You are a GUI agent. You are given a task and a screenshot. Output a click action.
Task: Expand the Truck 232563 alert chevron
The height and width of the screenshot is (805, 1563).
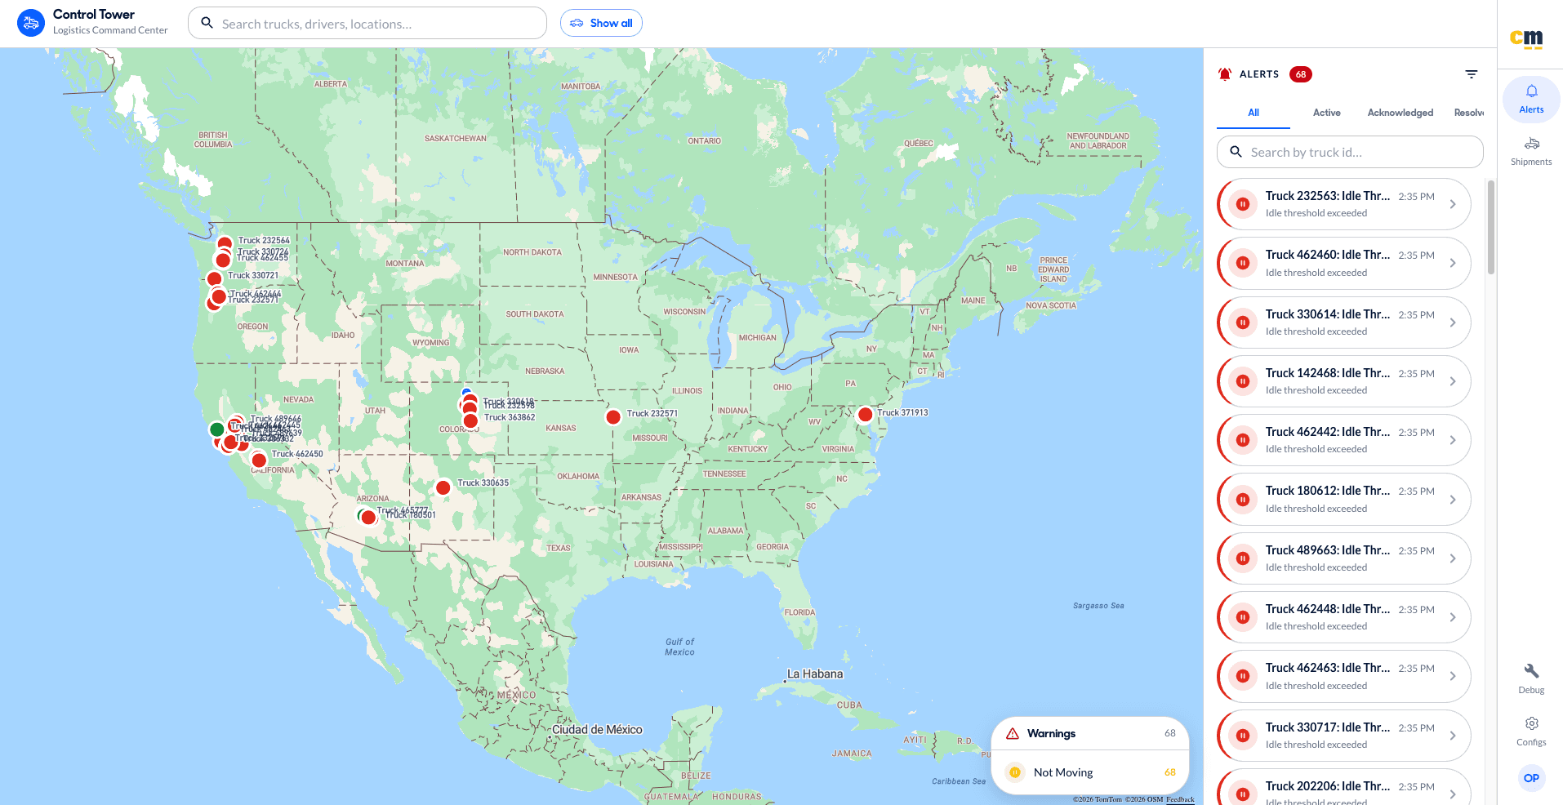(x=1453, y=204)
